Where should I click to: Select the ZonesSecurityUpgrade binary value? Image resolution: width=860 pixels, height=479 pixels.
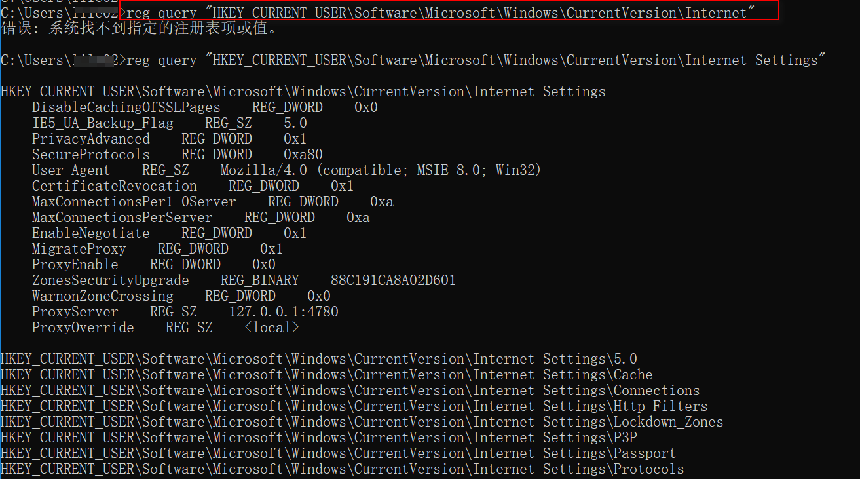244,280
